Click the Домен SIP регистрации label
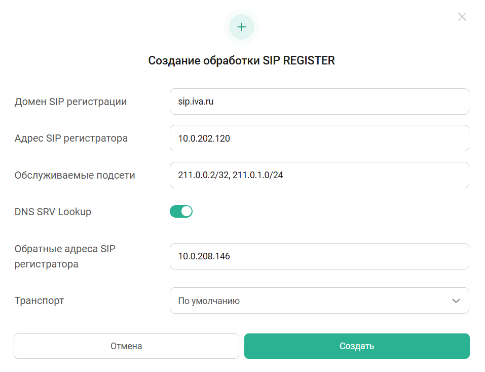Image resolution: width=485 pixels, height=372 pixels. pyautogui.click(x=70, y=102)
